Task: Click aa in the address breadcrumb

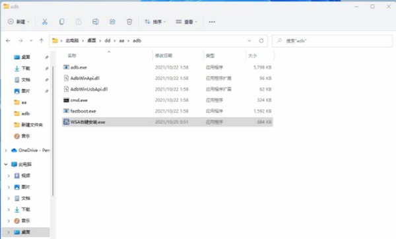Action: click(x=121, y=40)
